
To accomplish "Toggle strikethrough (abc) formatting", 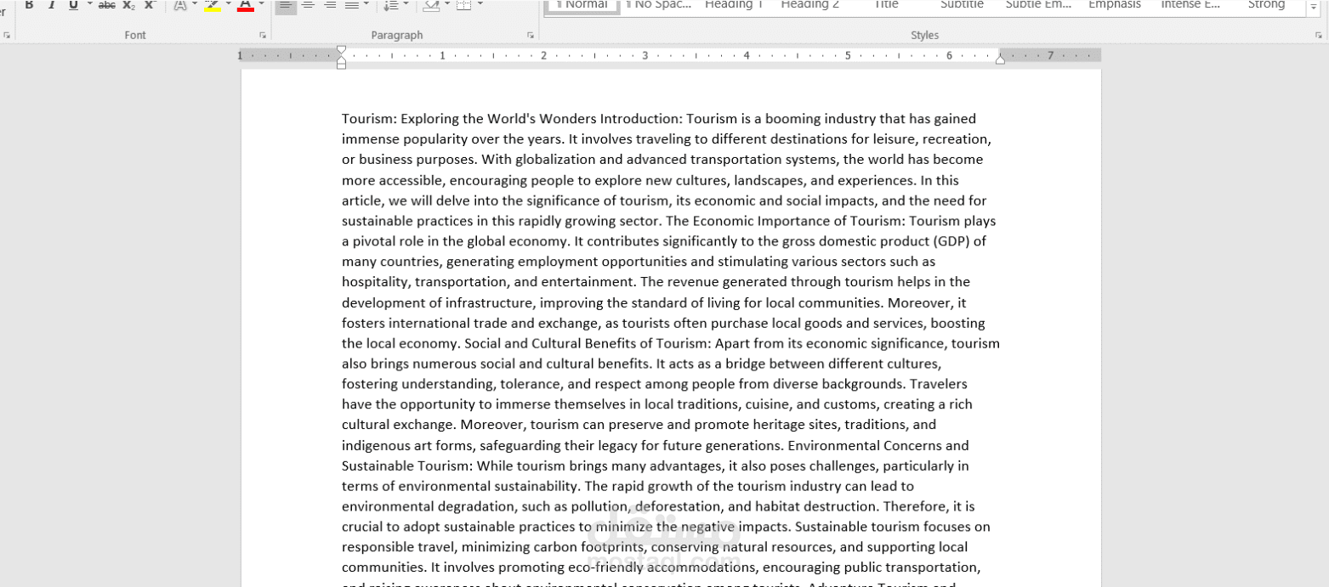I will pyautogui.click(x=107, y=5).
